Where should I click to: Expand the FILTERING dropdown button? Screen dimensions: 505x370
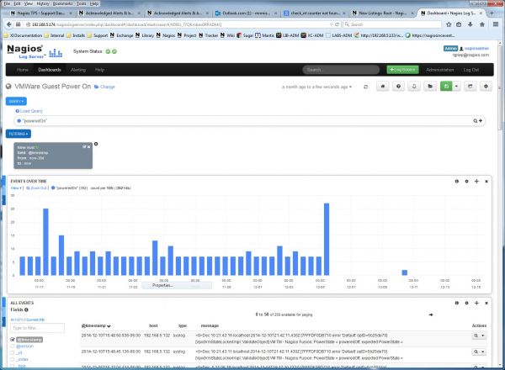click(x=19, y=133)
